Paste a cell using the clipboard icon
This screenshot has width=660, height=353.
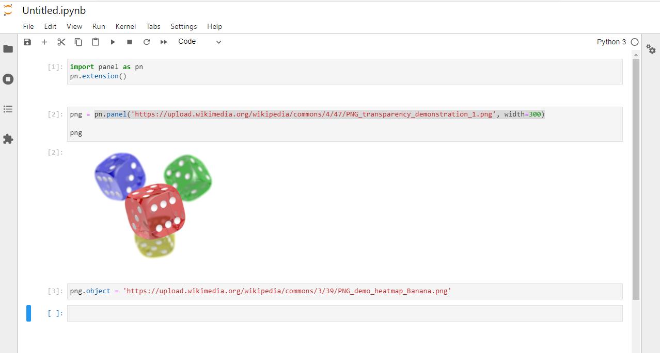(95, 42)
